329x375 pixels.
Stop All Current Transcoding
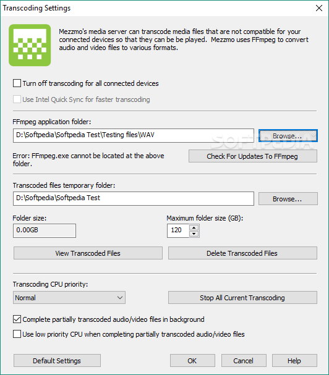coord(242,298)
